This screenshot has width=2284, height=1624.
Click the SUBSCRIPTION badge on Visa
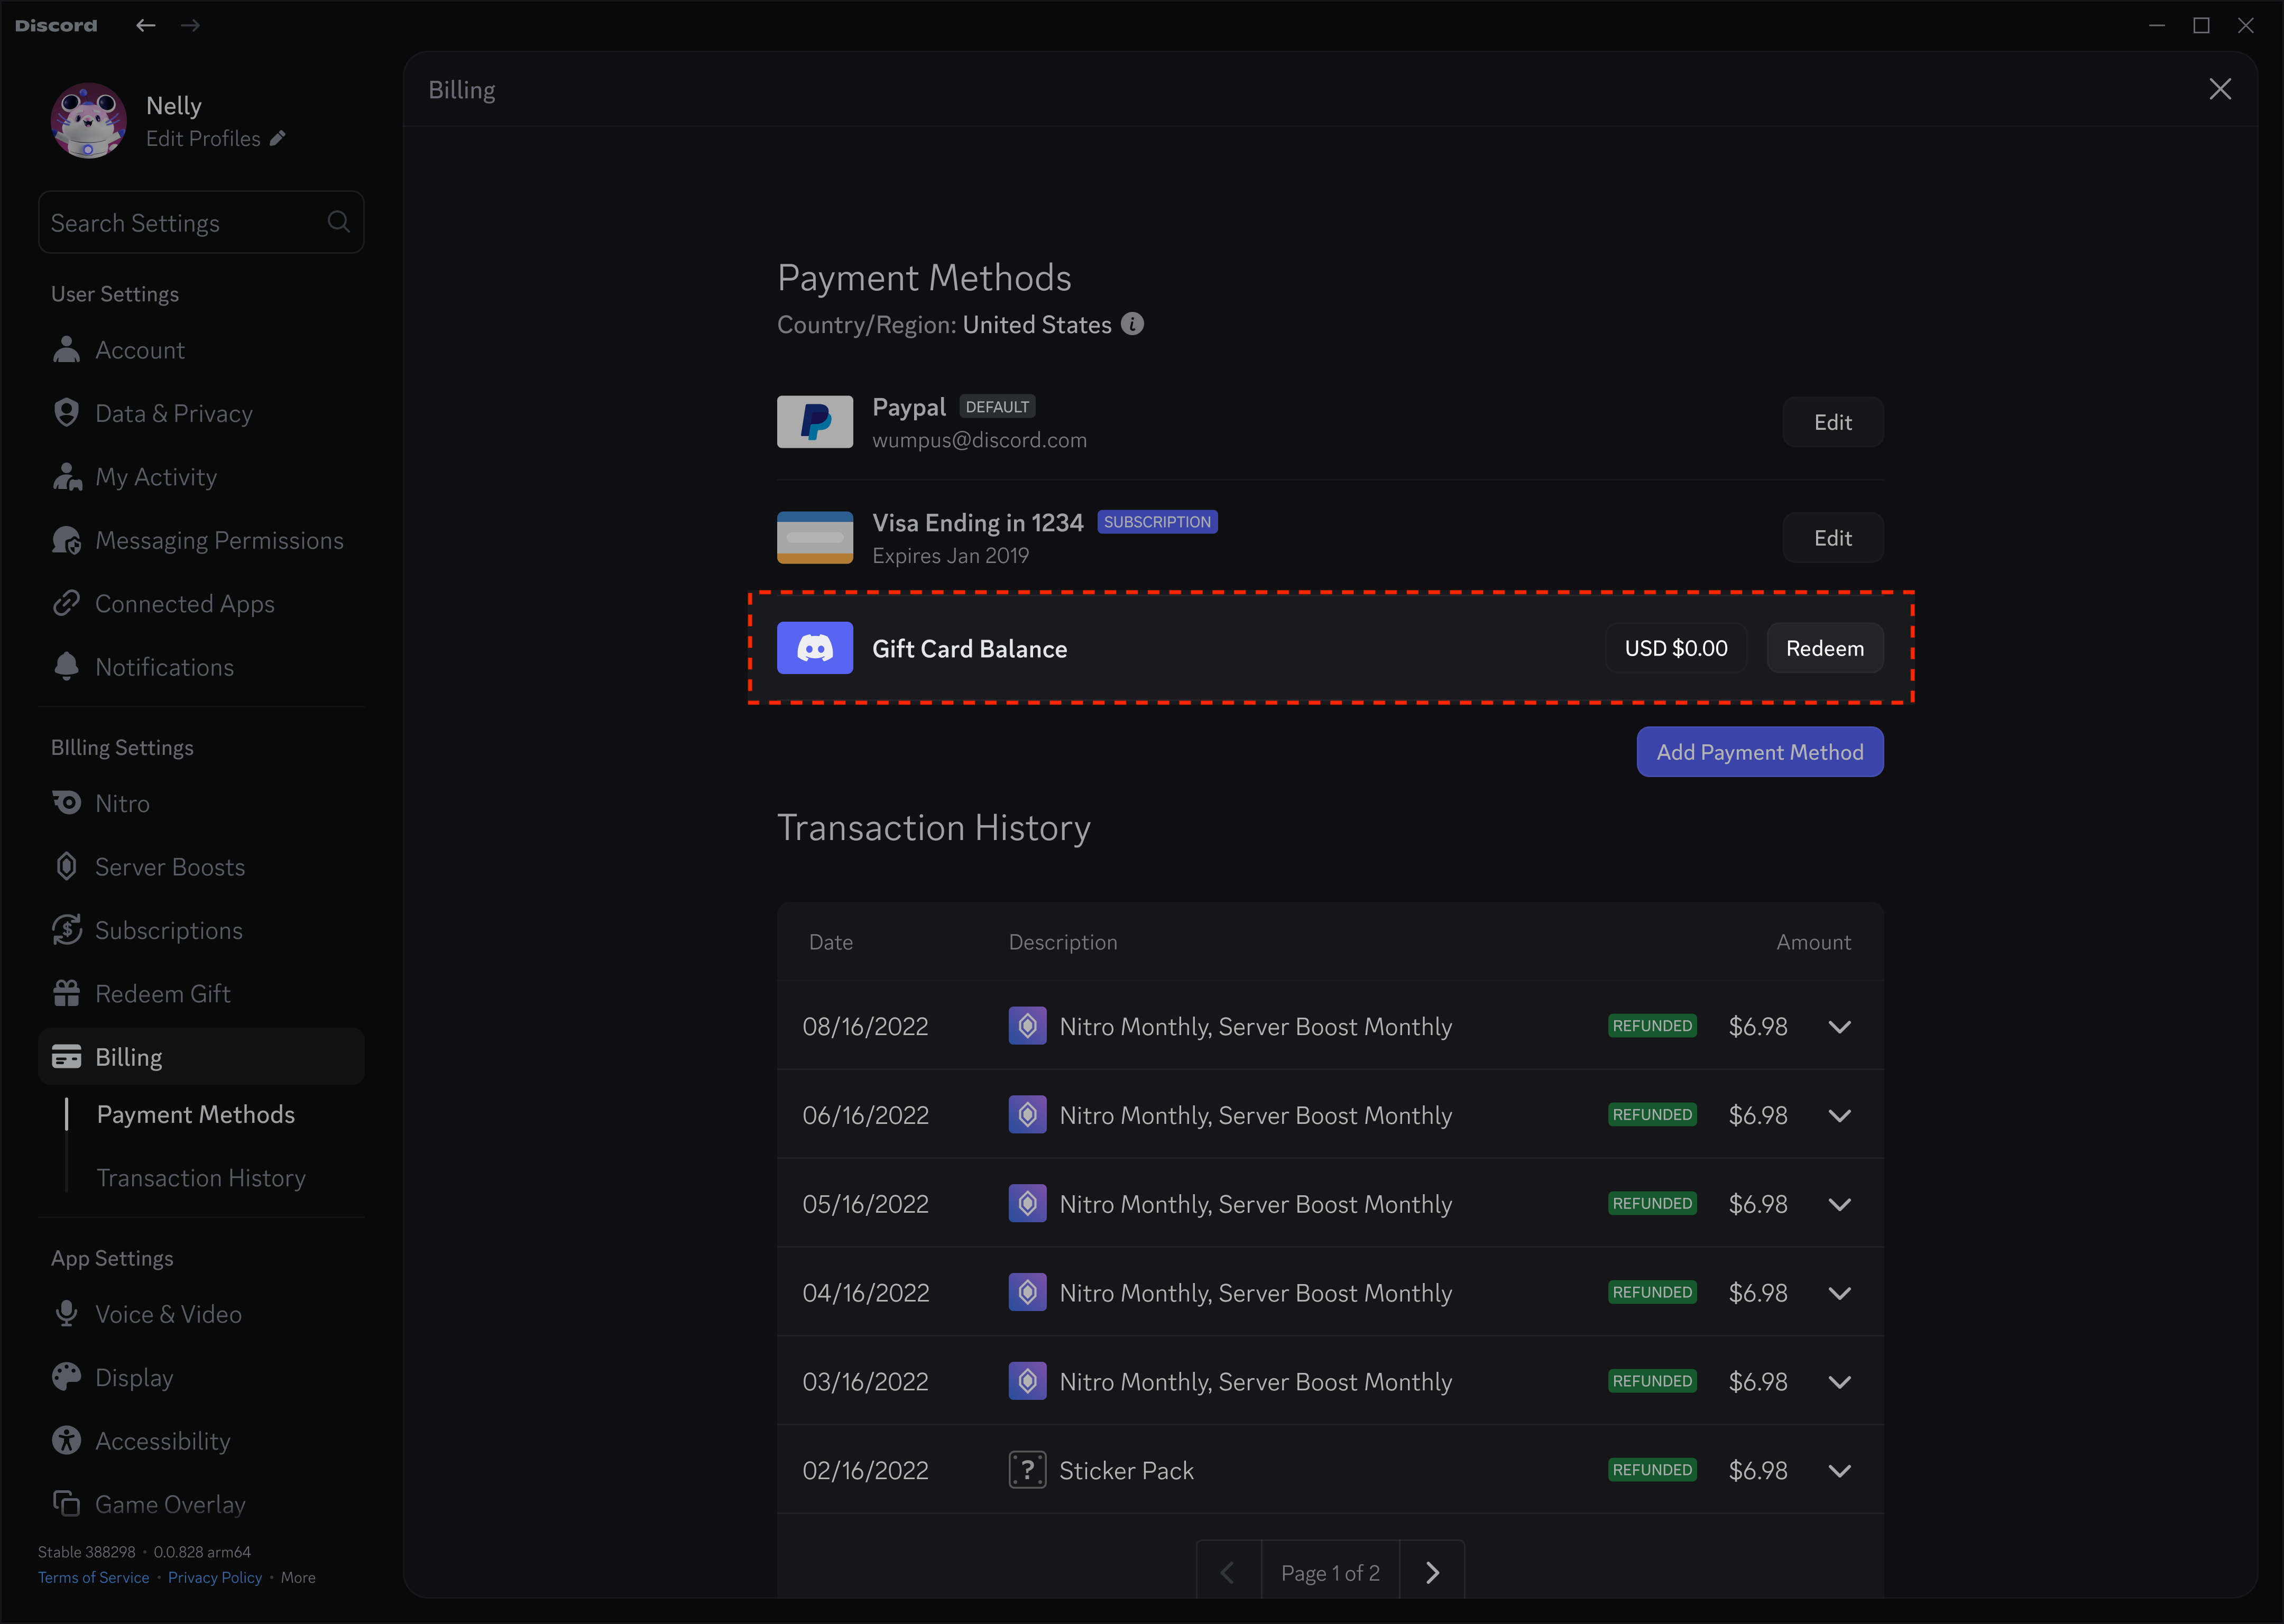tap(1157, 522)
